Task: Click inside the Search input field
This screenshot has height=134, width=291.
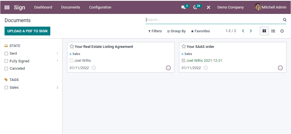Action: tap(213, 20)
